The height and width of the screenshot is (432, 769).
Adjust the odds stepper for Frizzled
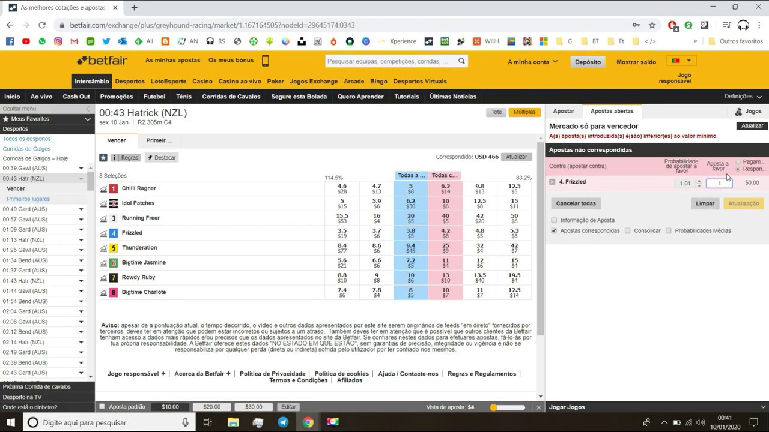699,183
